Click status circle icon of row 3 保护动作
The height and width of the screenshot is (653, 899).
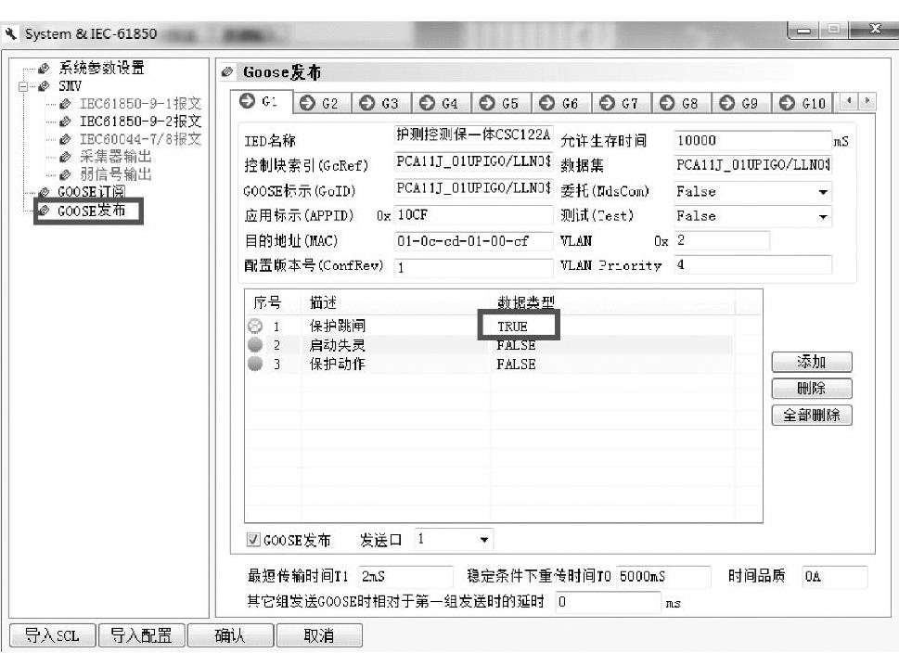click(255, 364)
